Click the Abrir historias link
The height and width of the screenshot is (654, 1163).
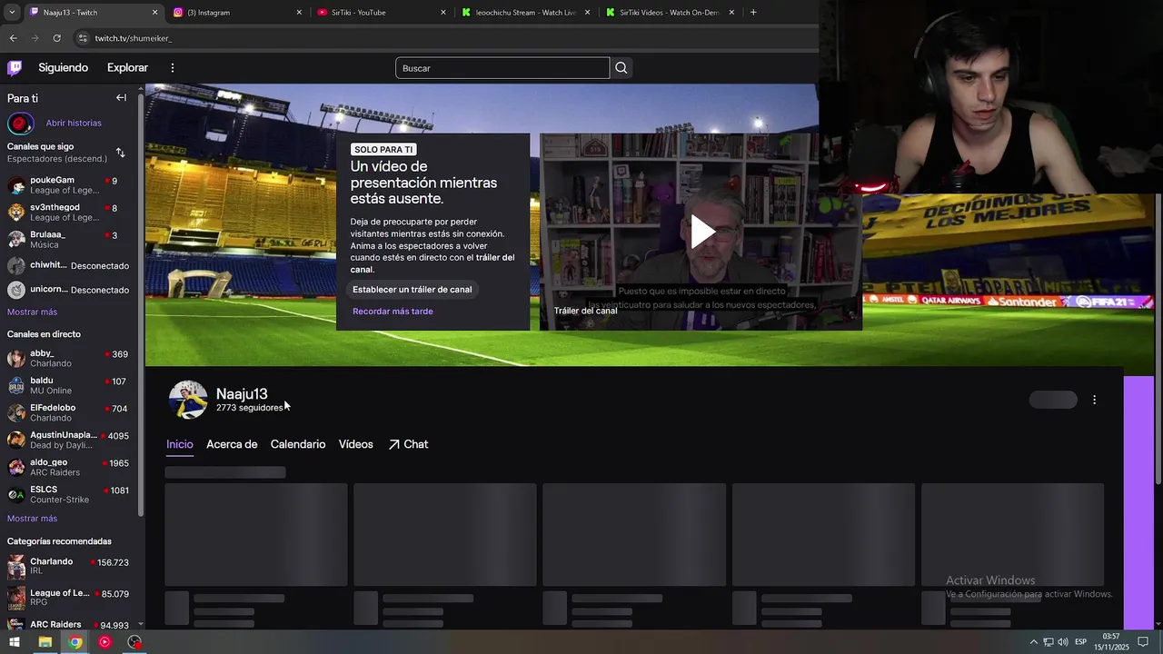pos(74,123)
